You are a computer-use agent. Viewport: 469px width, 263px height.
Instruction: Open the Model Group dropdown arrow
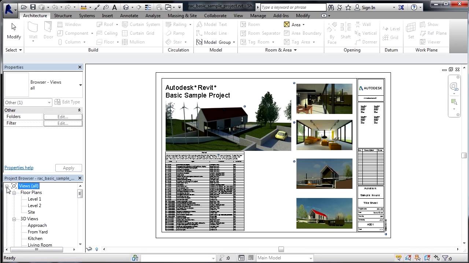point(234,42)
